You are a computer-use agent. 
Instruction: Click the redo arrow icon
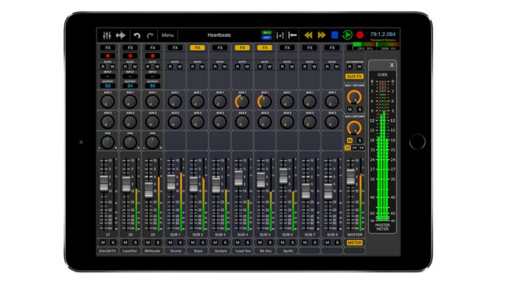click(x=151, y=35)
